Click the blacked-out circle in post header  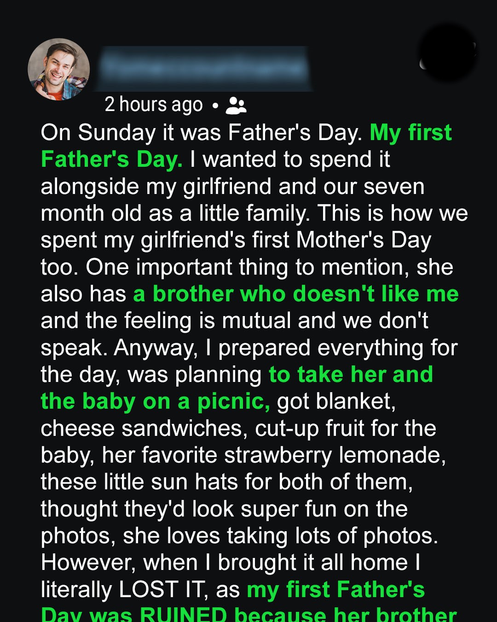[x=448, y=53]
